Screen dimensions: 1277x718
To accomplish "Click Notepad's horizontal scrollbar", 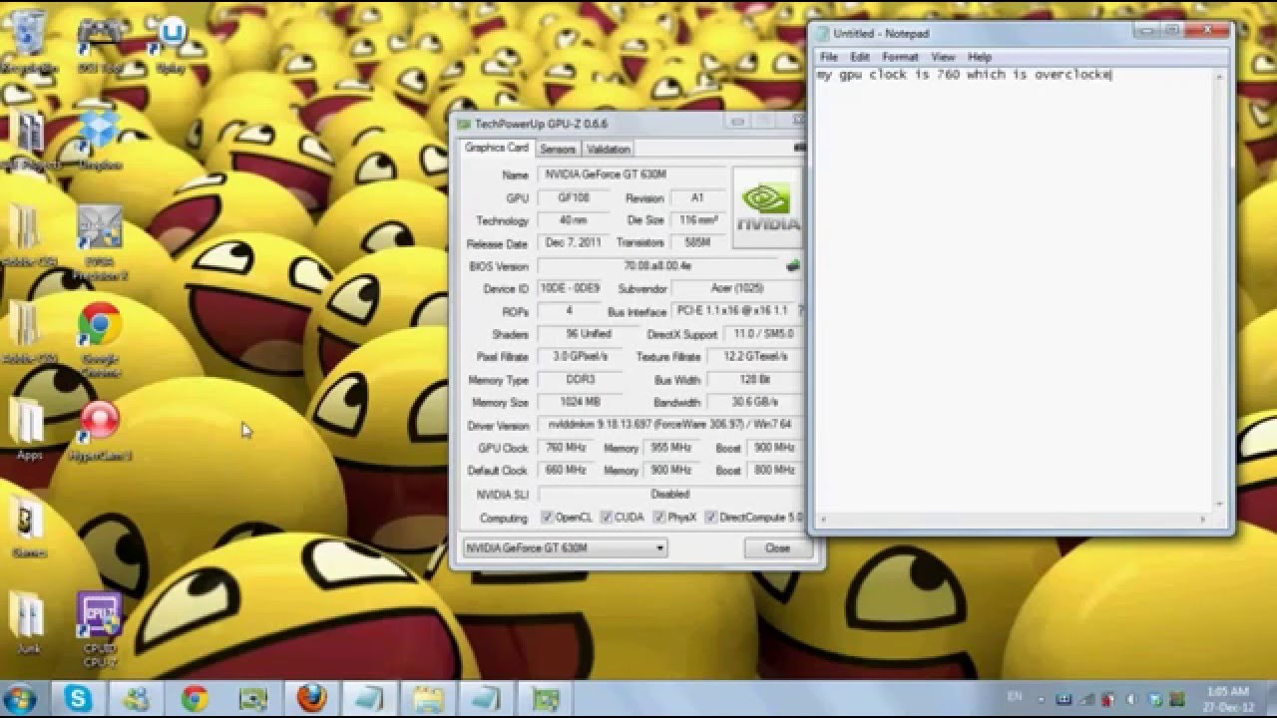I will 1014,520.
